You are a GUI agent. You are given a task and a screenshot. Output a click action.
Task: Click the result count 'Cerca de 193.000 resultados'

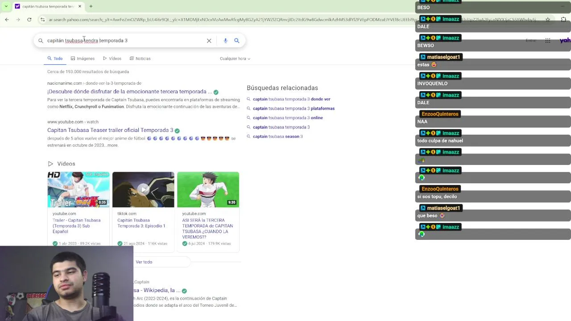tap(88, 72)
